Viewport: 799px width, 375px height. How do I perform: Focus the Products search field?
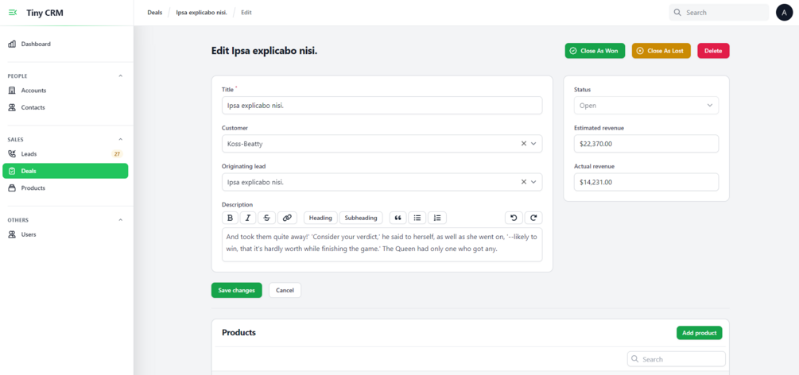click(677, 359)
